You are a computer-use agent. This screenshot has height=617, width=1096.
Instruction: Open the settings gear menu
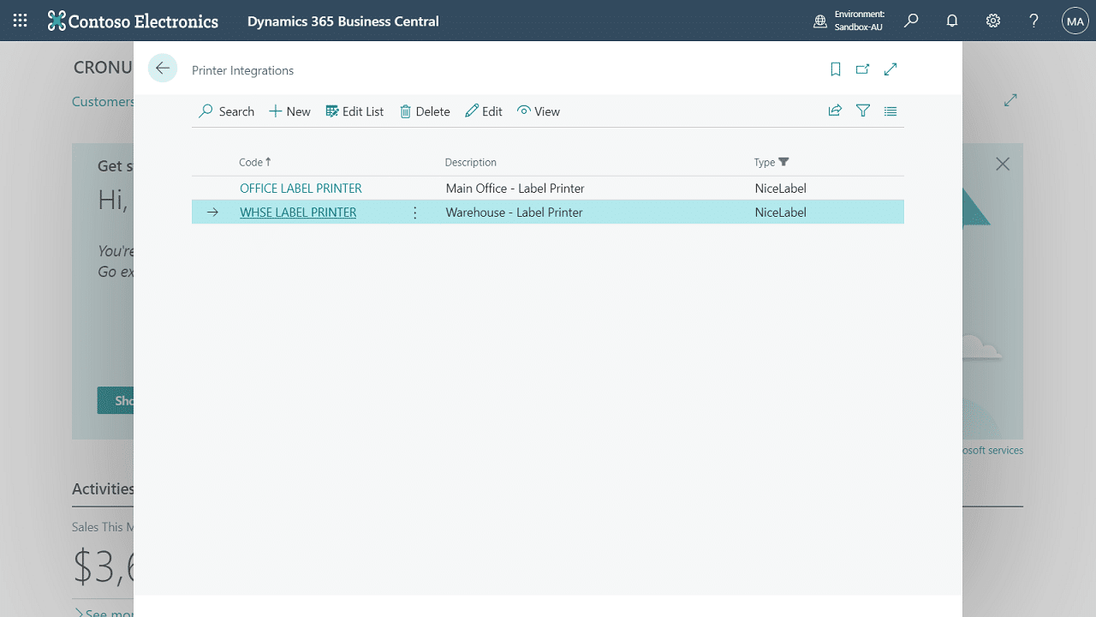993,21
